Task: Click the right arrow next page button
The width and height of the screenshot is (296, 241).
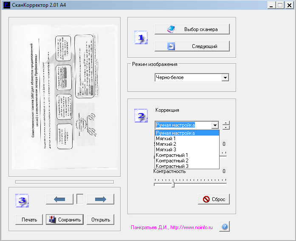Action: click(100, 199)
